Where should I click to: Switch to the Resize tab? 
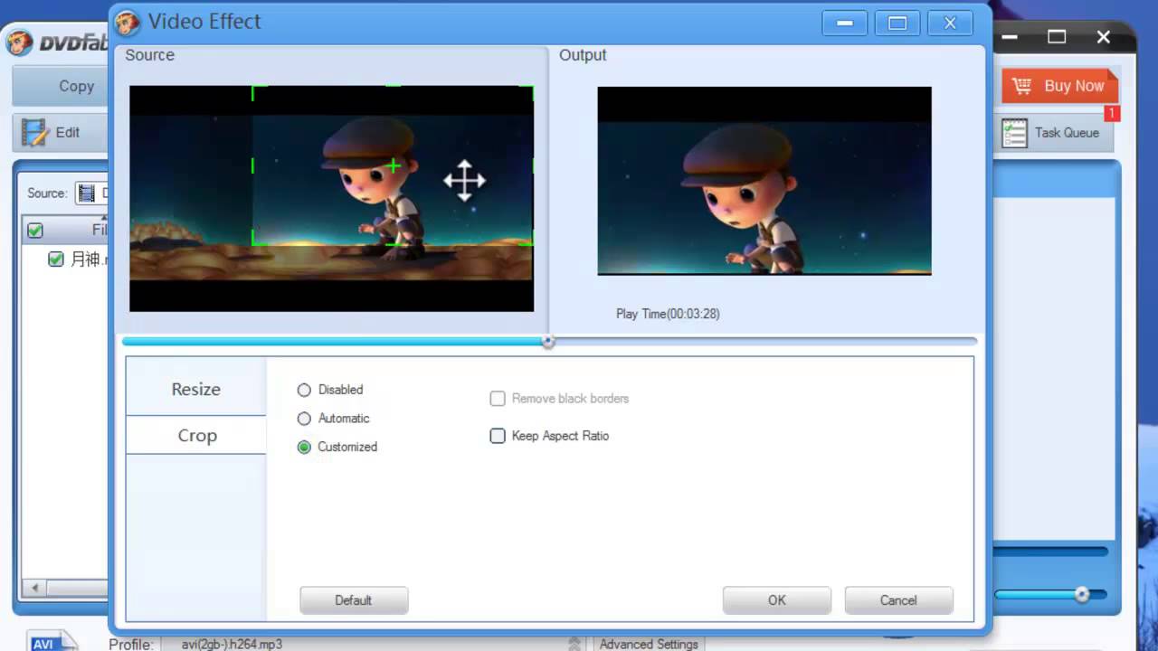click(x=196, y=390)
